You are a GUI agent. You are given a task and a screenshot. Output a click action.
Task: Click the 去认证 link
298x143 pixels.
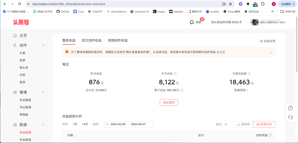pos(221,52)
